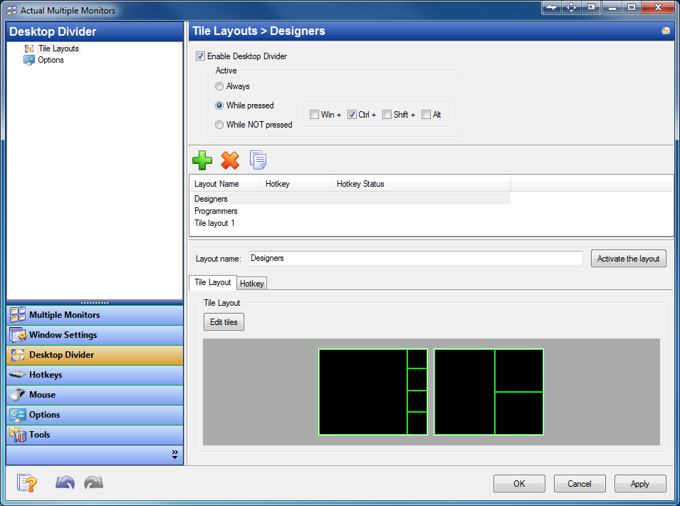The image size is (680, 506).
Task: Open the Multiple Monitors section
Action: [95, 315]
